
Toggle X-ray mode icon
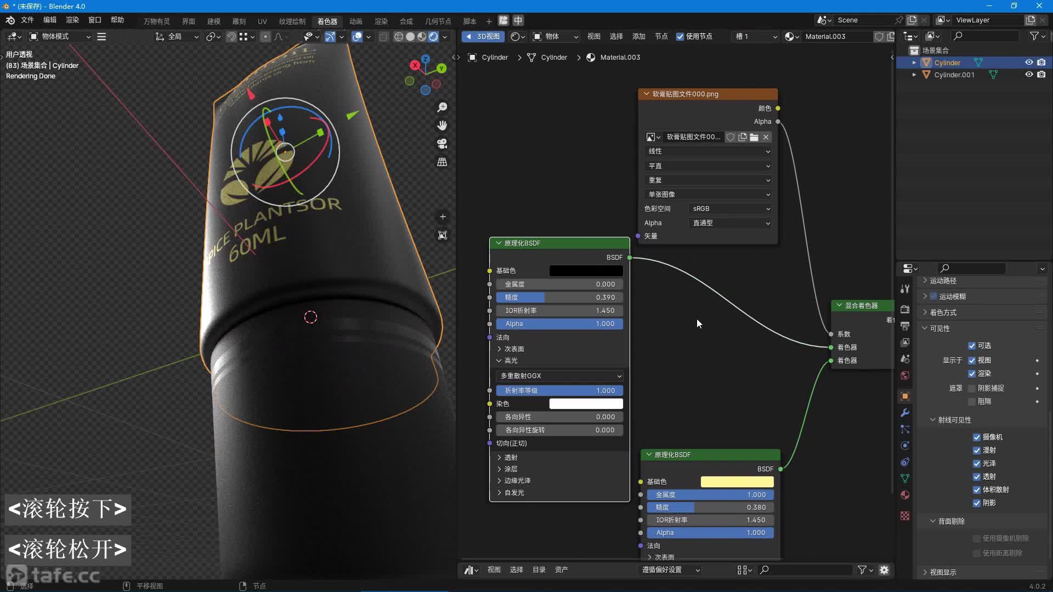point(384,37)
